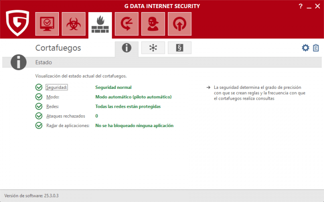Viewport: 324px width, 202px height.
Task: Click green checkmark beside Radar de aplicaciones
Action: [39, 125]
